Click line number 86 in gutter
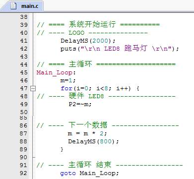Viewport: 194px width, 179px height. pos(23,125)
